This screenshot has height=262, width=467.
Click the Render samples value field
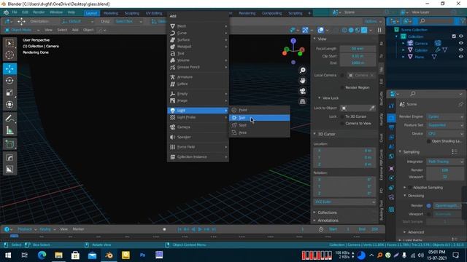(x=445, y=170)
